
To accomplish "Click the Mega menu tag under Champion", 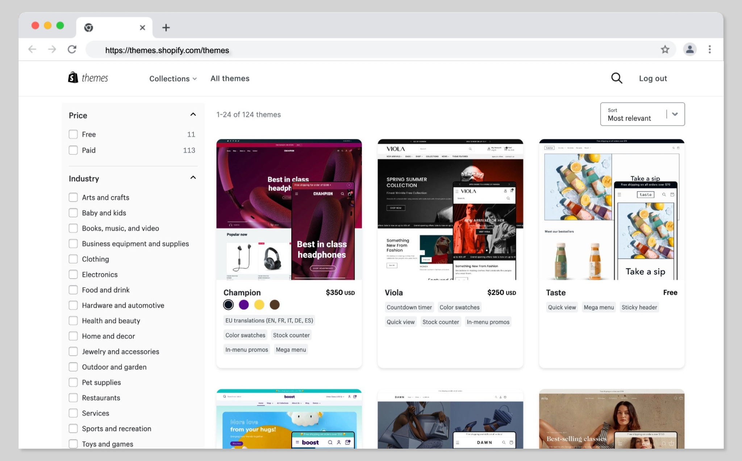I will click(x=291, y=349).
